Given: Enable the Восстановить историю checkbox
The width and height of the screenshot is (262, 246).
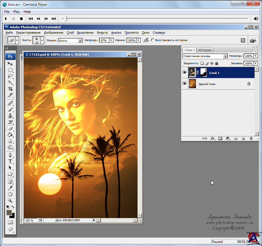Looking at the screenshot, I should coord(153,40).
